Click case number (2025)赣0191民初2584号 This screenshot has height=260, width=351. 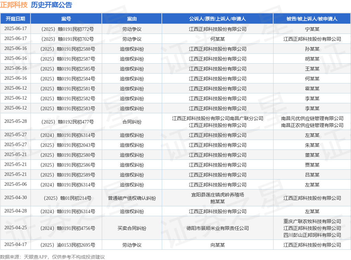pyautogui.click(x=68, y=79)
